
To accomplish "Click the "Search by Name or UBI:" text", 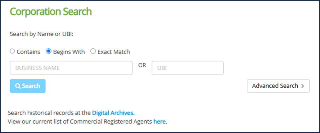I will point(42,34).
